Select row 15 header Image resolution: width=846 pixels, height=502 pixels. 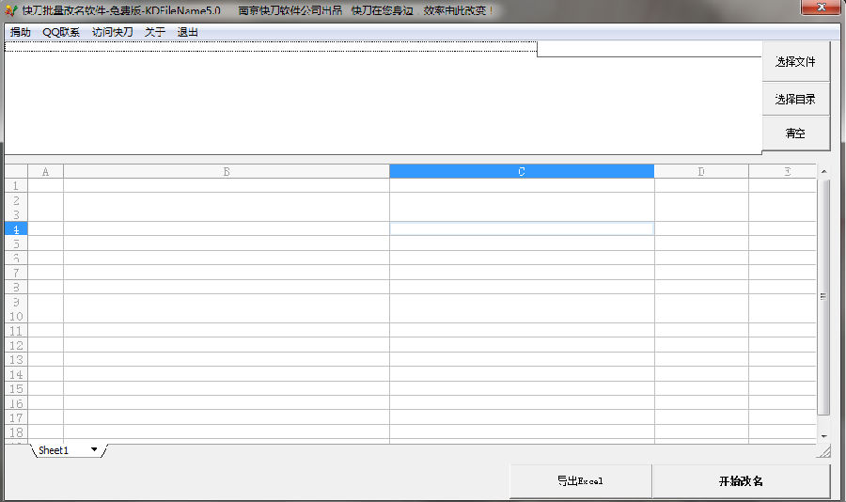16,388
